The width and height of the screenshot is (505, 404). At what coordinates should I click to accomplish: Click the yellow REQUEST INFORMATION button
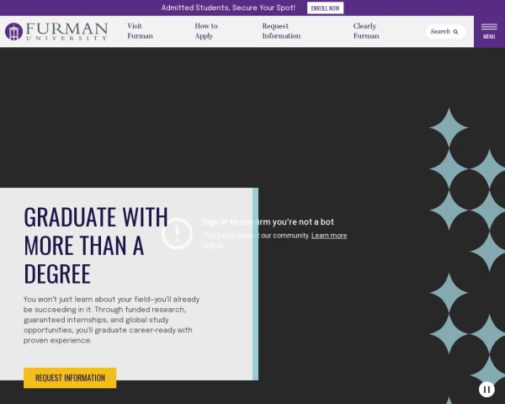pos(70,378)
